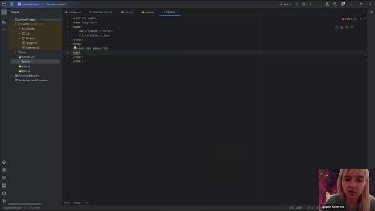Open preview in Edge browser icon
Screen dimensions: 375x211
tap(352, 28)
